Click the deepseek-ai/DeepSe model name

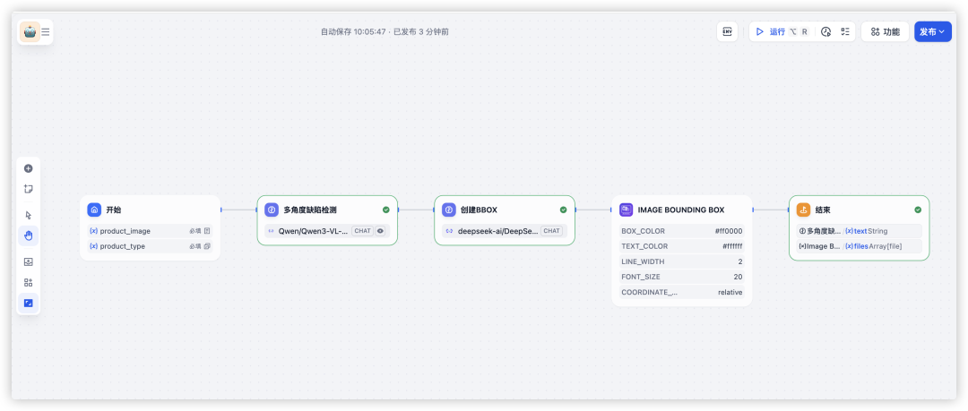tap(497, 231)
